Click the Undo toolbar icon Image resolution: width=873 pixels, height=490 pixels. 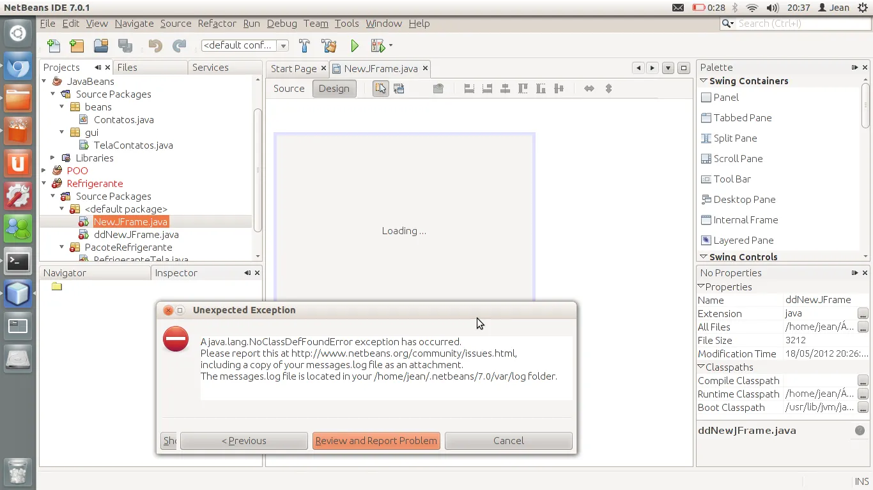[155, 46]
